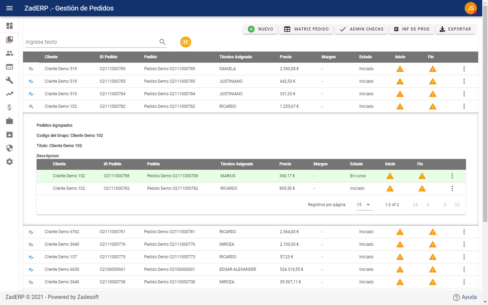Expand row for order 02111000789
This screenshot has width=488, height=305.
point(31,69)
